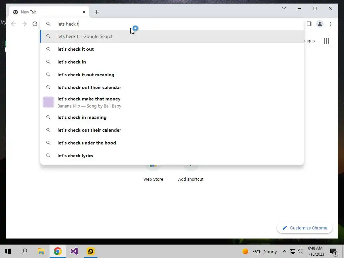This screenshot has width=344, height=258.
Task: Minimize the Chrome window
Action: [x=299, y=8]
